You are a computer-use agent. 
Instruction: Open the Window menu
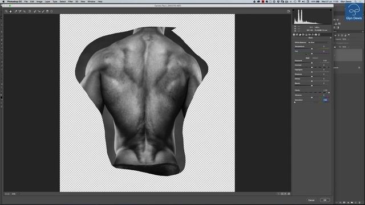(91, 1)
